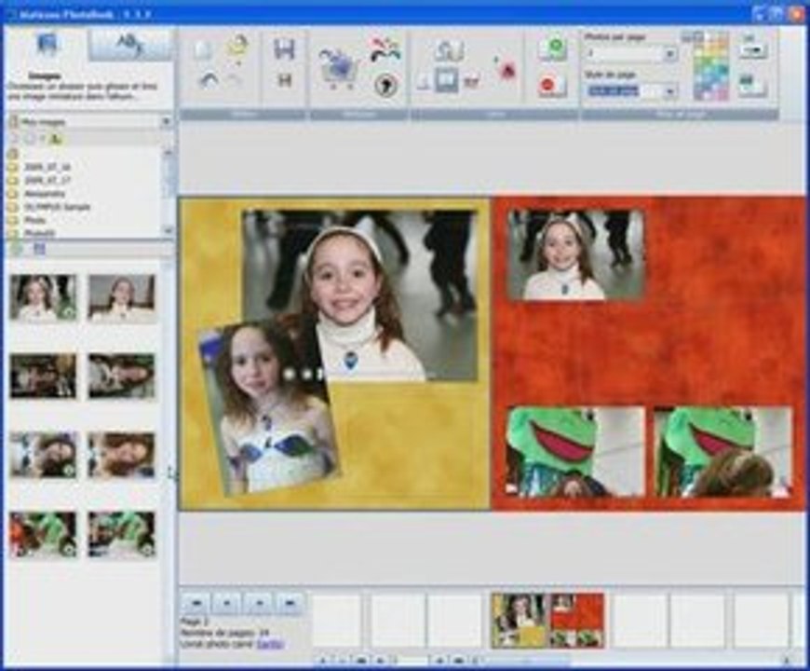Select the yellow page thumbnail in filmstrip
Viewport: 810px width, 671px height.
pyautogui.click(x=519, y=621)
